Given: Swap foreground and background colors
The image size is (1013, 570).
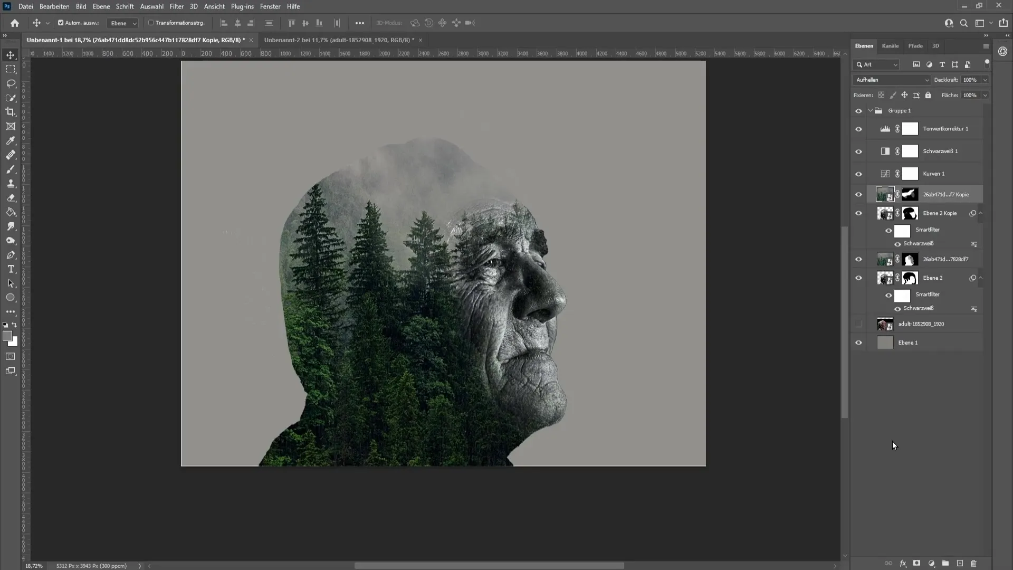Looking at the screenshot, I should coord(15,325).
